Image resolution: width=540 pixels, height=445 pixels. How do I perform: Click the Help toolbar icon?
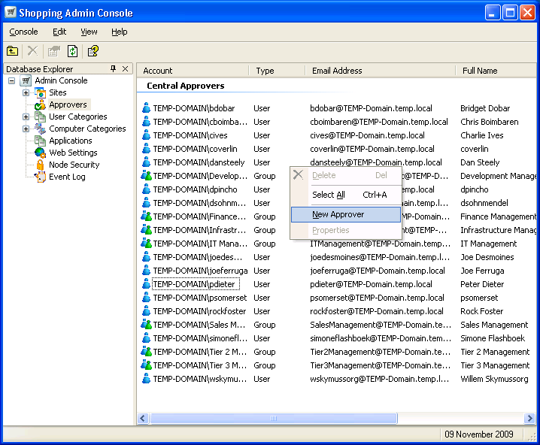[x=93, y=51]
